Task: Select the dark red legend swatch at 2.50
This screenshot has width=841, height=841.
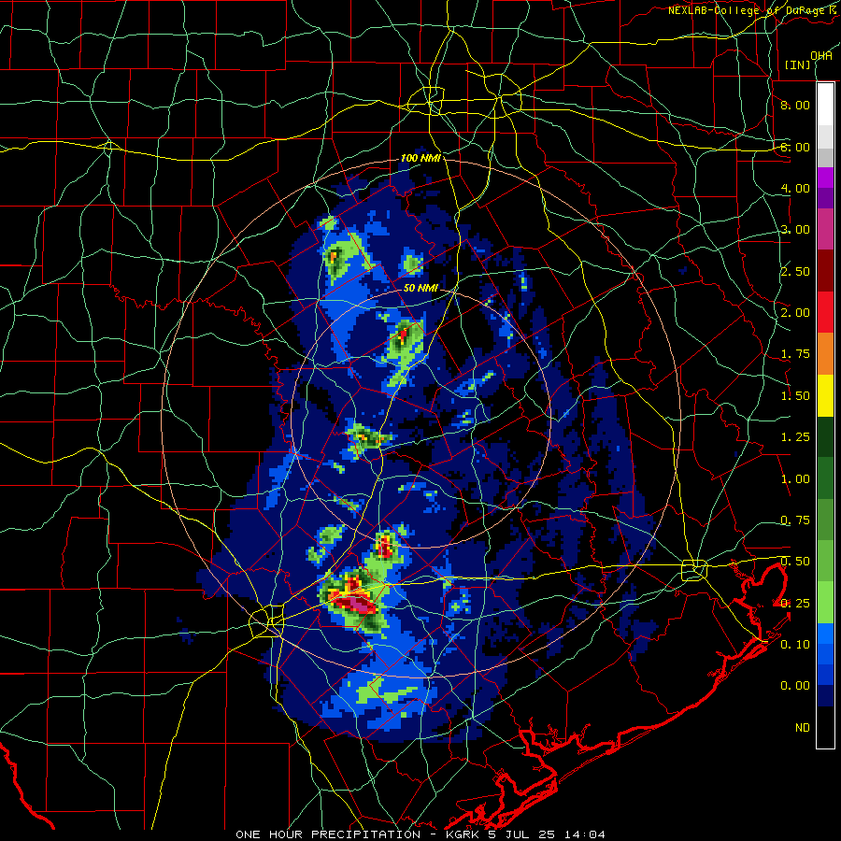Action: coord(825,271)
